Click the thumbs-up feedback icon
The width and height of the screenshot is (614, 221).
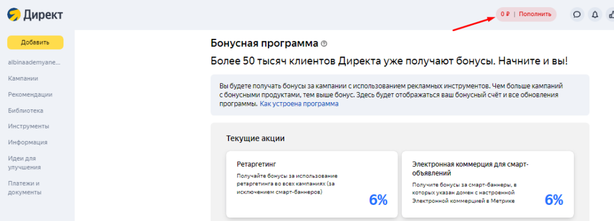[610, 14]
